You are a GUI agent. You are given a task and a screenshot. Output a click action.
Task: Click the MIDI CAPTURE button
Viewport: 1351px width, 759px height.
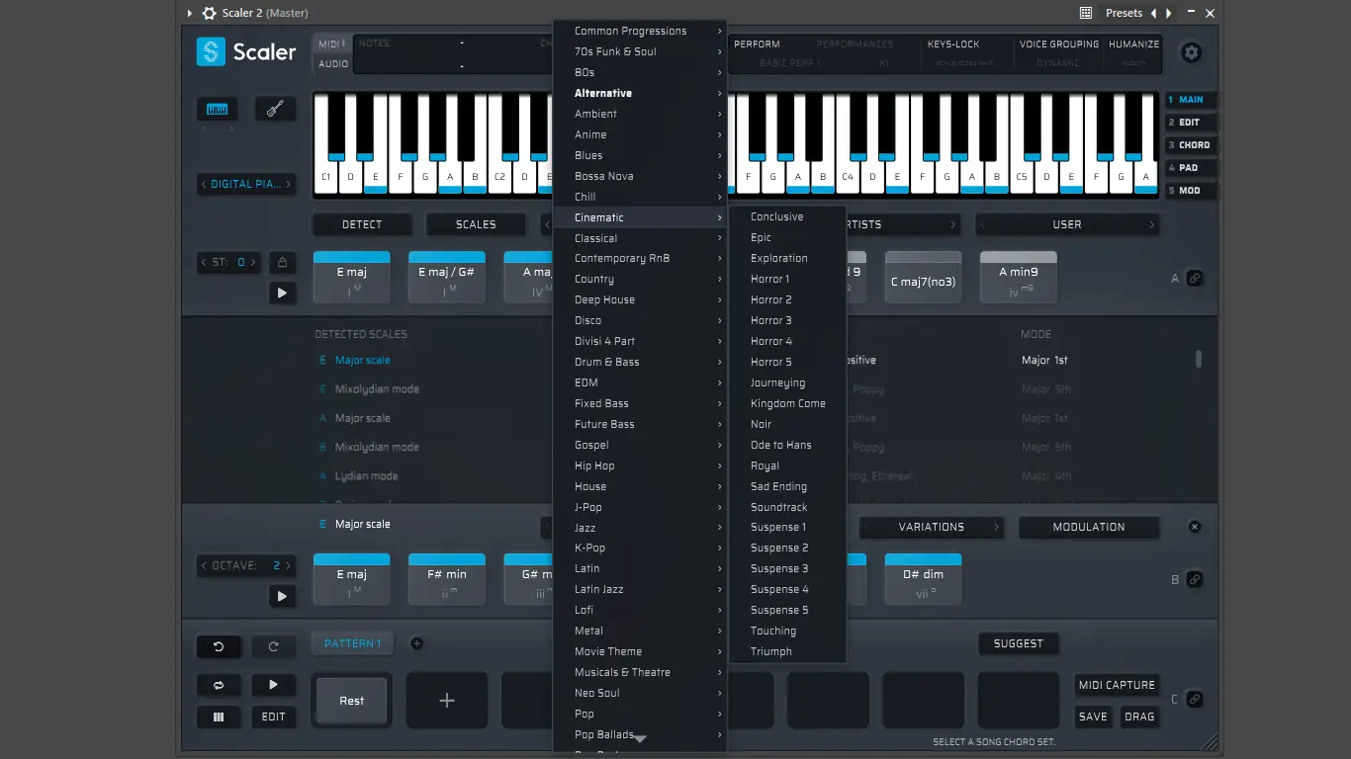[x=1117, y=685]
